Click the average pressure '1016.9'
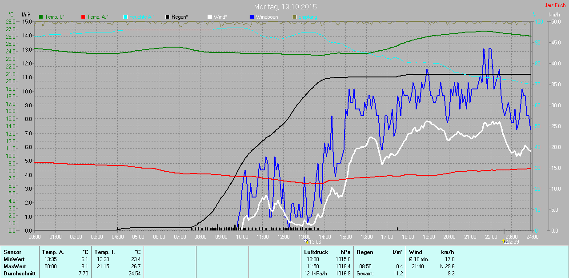Viewport: 569px width, 278px height. click(343, 274)
